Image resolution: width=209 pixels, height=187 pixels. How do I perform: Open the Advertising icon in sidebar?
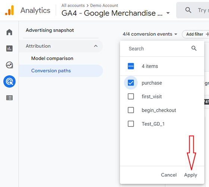point(9,82)
